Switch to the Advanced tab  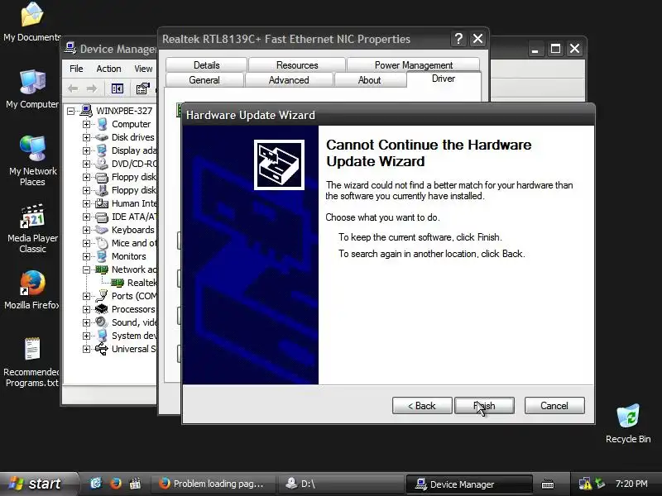pos(289,79)
